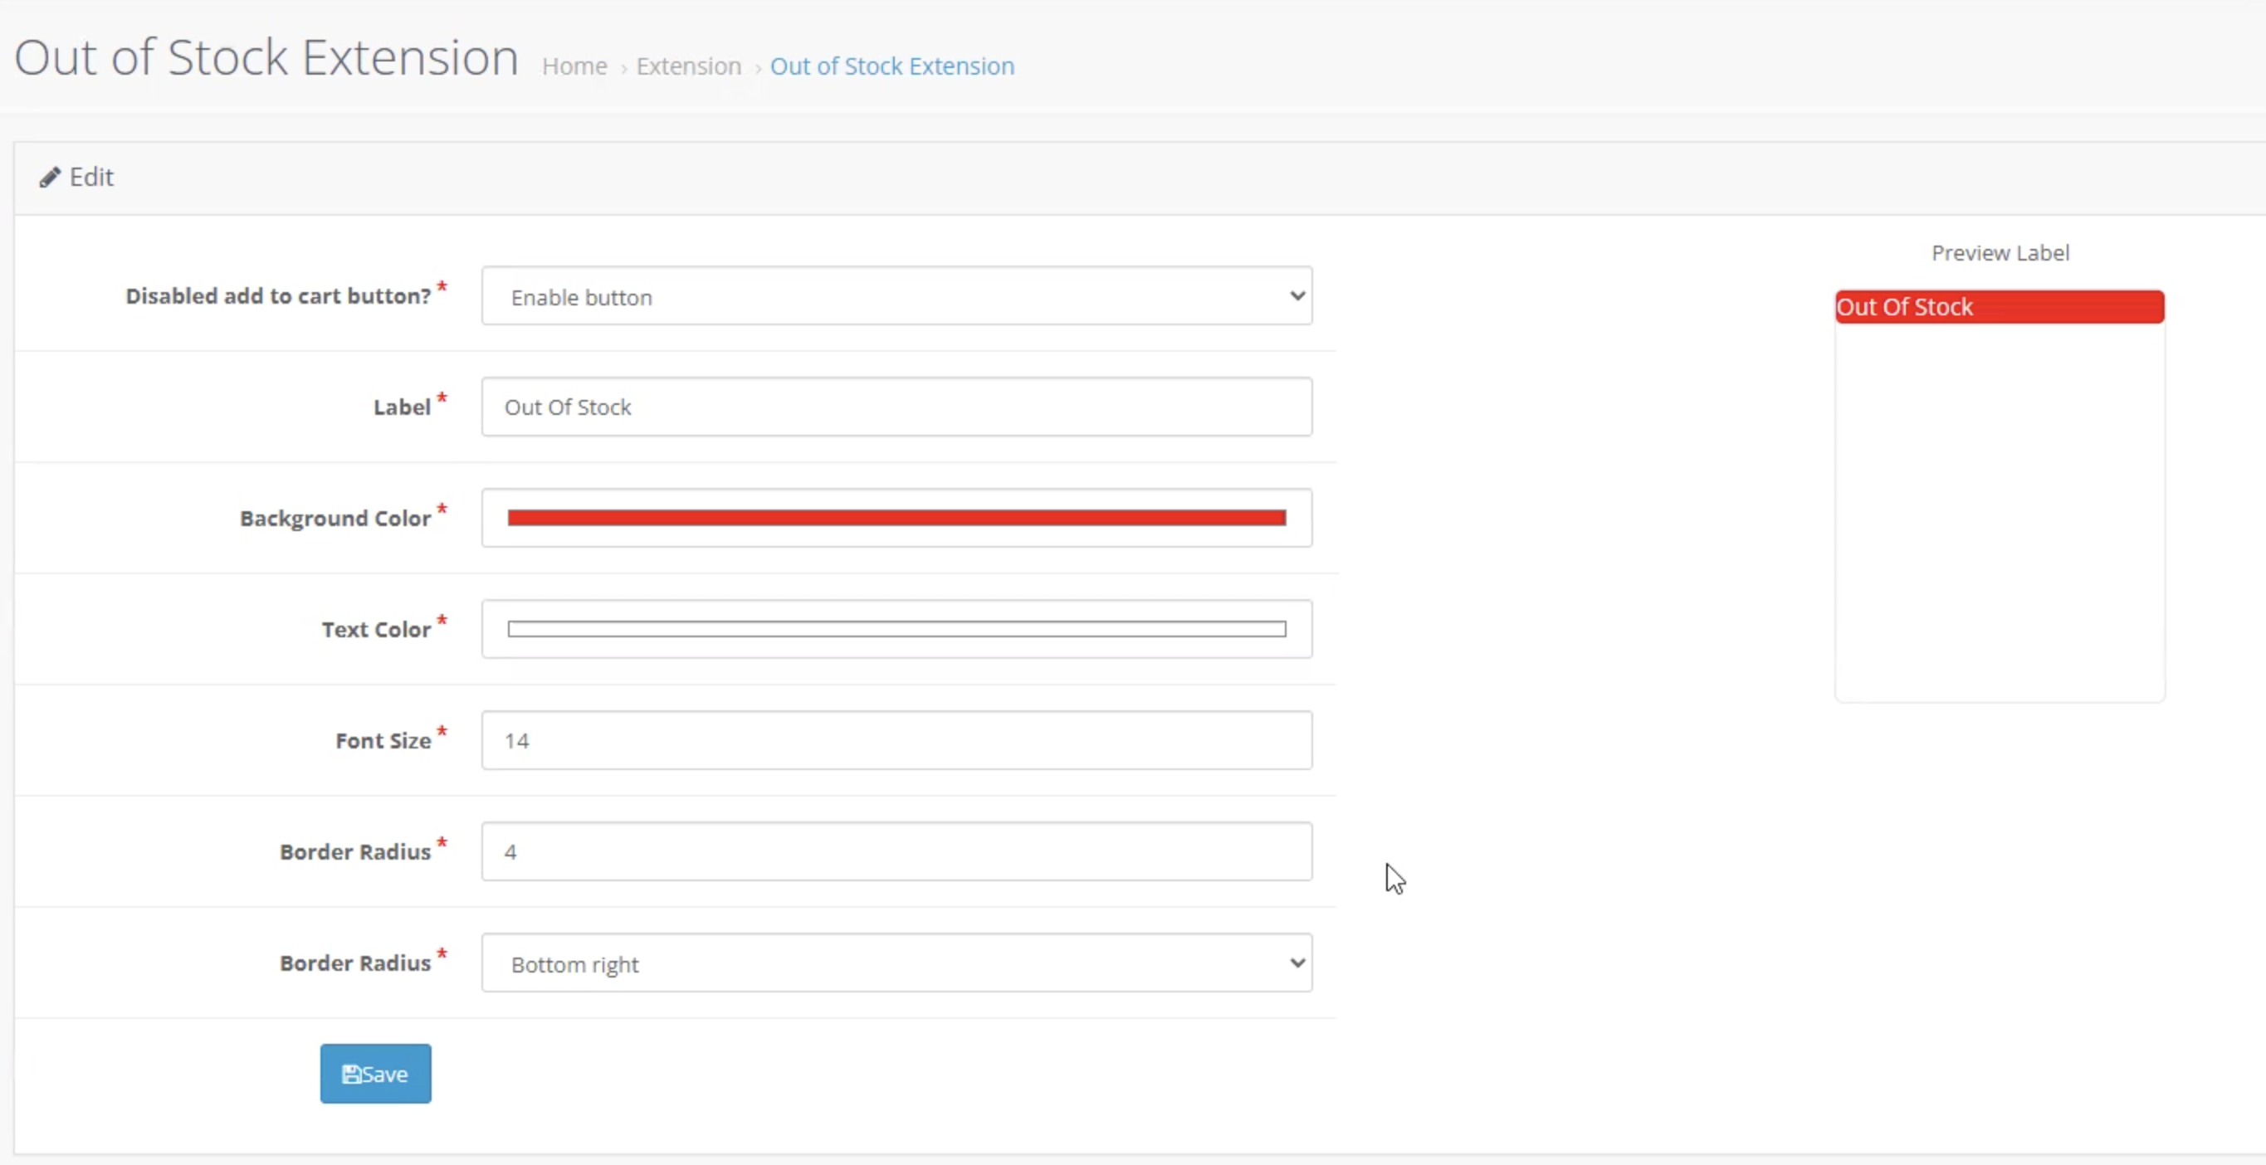The height and width of the screenshot is (1165, 2266).
Task: Click the pencil Edit icon
Action: (50, 178)
